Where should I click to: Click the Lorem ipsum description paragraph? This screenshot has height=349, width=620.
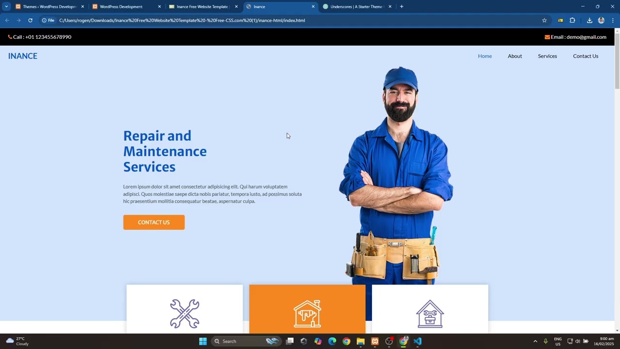click(x=213, y=194)
